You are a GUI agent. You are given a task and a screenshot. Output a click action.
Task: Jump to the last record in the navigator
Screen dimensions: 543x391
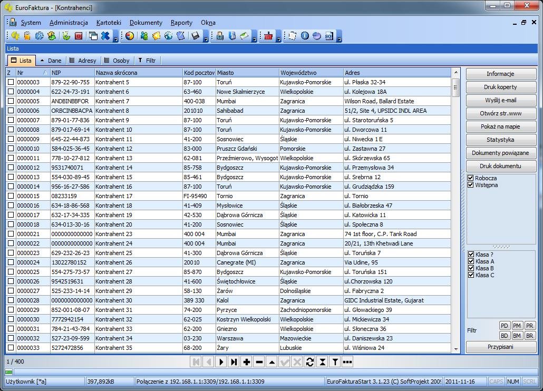(x=234, y=362)
